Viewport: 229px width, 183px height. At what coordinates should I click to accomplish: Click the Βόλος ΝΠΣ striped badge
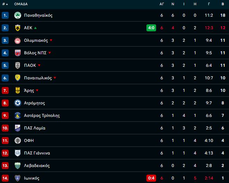[x=18, y=53]
